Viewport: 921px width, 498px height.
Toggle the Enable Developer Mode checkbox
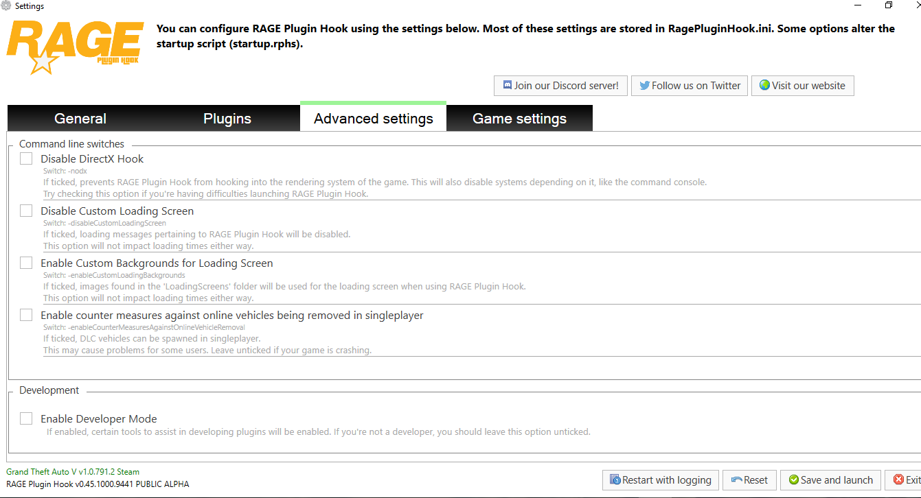[x=26, y=418]
